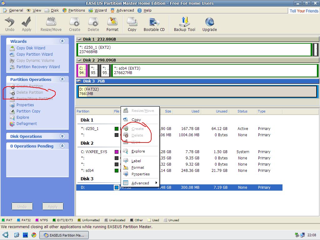Choose Format in context menu
The image size is (320, 240).
click(140, 167)
